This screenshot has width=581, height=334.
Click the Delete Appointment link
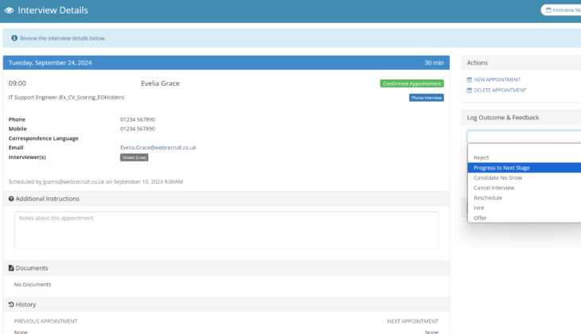500,90
